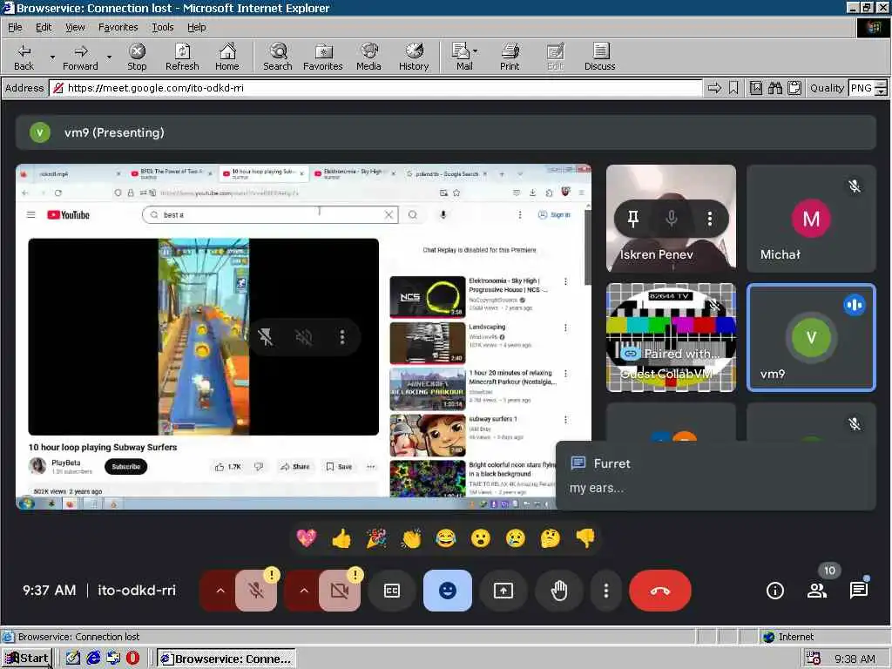The image size is (892, 669).
Task: Pin the Iskren Penev tile
Action: pyautogui.click(x=633, y=219)
